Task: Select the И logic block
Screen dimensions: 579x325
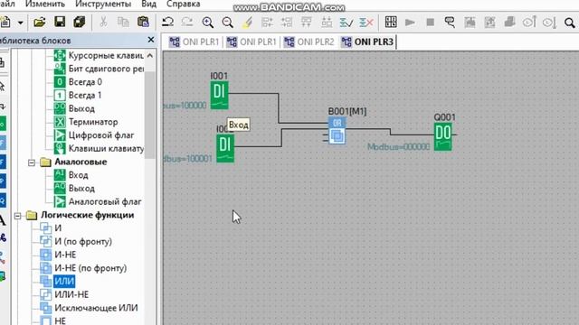Action: (51, 228)
